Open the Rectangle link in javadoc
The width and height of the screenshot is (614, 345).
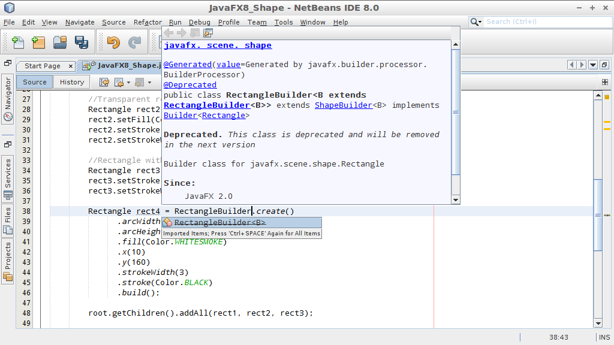(x=224, y=116)
